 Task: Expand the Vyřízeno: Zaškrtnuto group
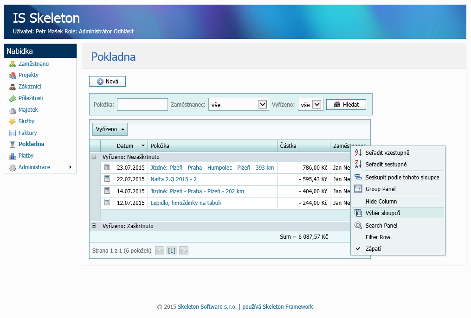(94, 226)
